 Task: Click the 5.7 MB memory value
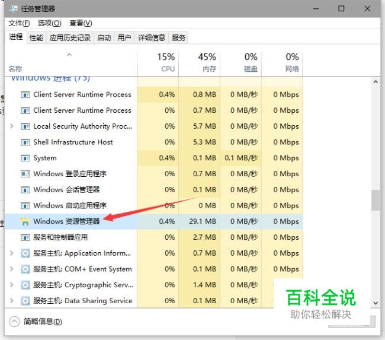204,126
